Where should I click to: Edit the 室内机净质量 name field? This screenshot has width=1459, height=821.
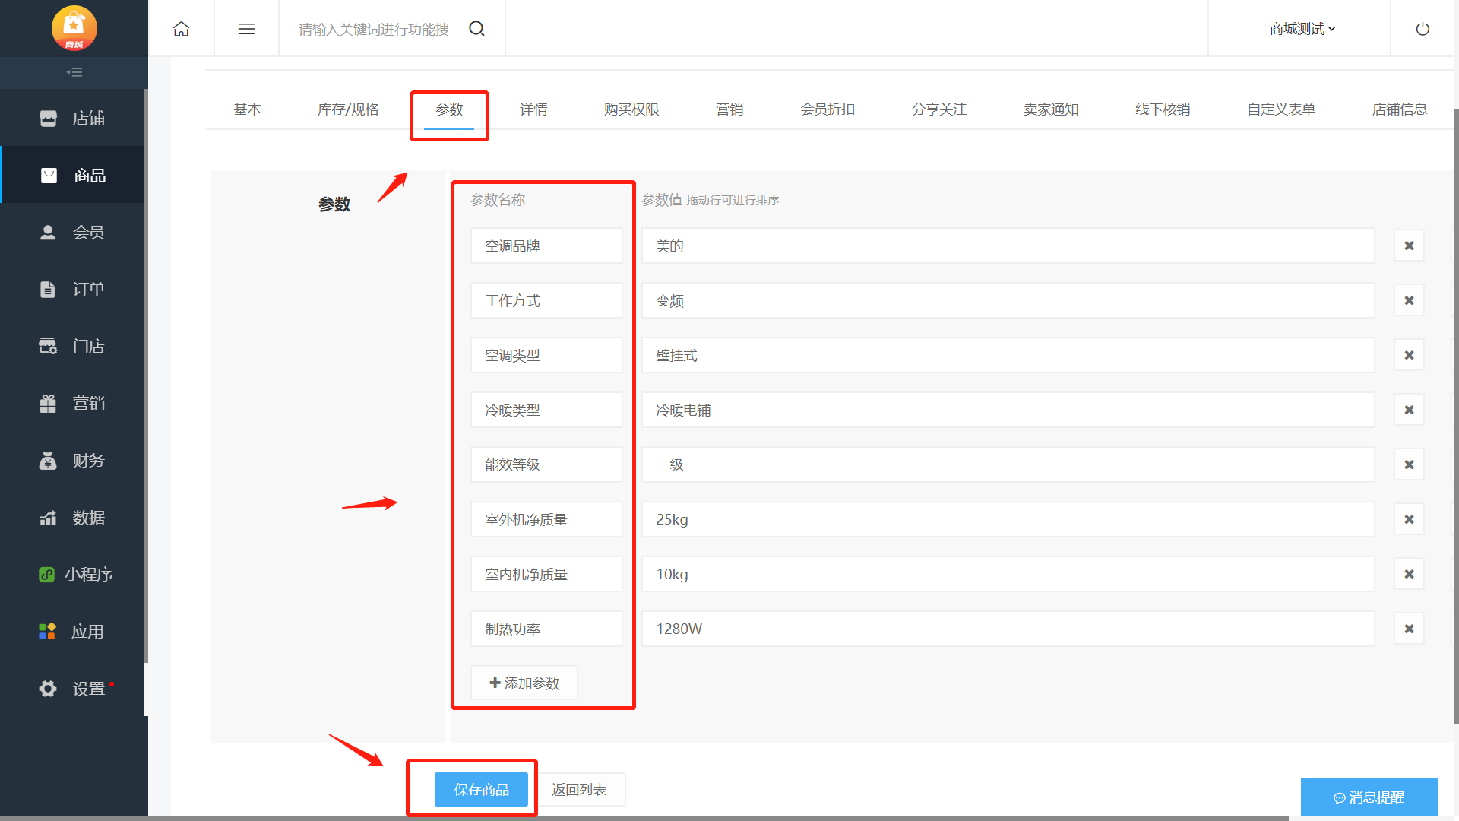(546, 574)
